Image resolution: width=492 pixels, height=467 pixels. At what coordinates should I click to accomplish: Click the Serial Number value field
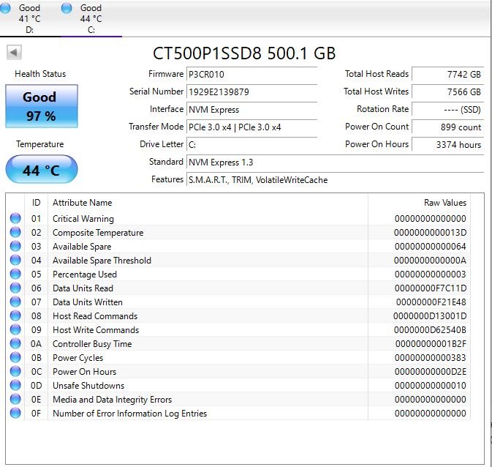[x=251, y=91]
